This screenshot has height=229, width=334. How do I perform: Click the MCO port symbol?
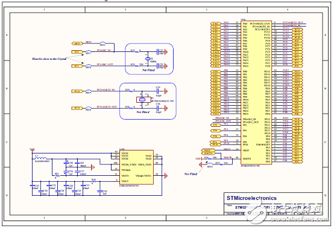click(x=77, y=44)
